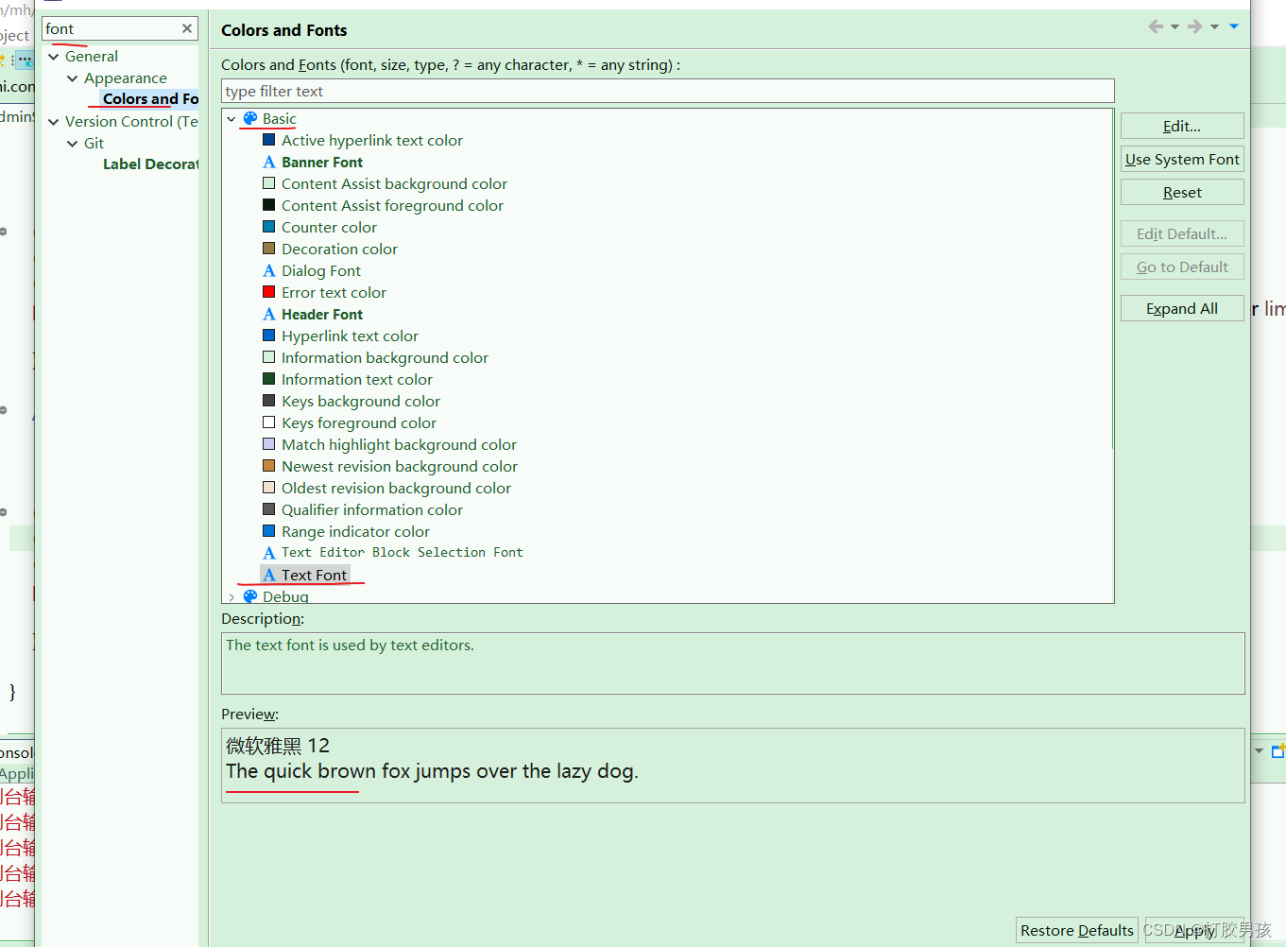Select 'Match highlight background color' label

click(x=399, y=444)
